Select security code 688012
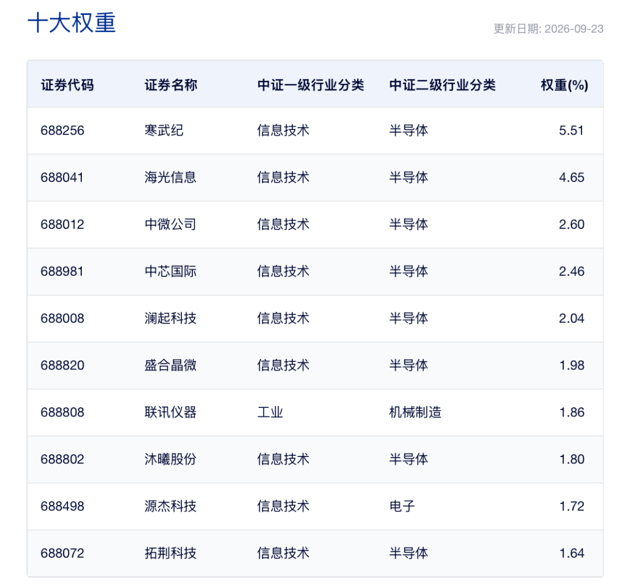The height and width of the screenshot is (588, 618). (62, 224)
